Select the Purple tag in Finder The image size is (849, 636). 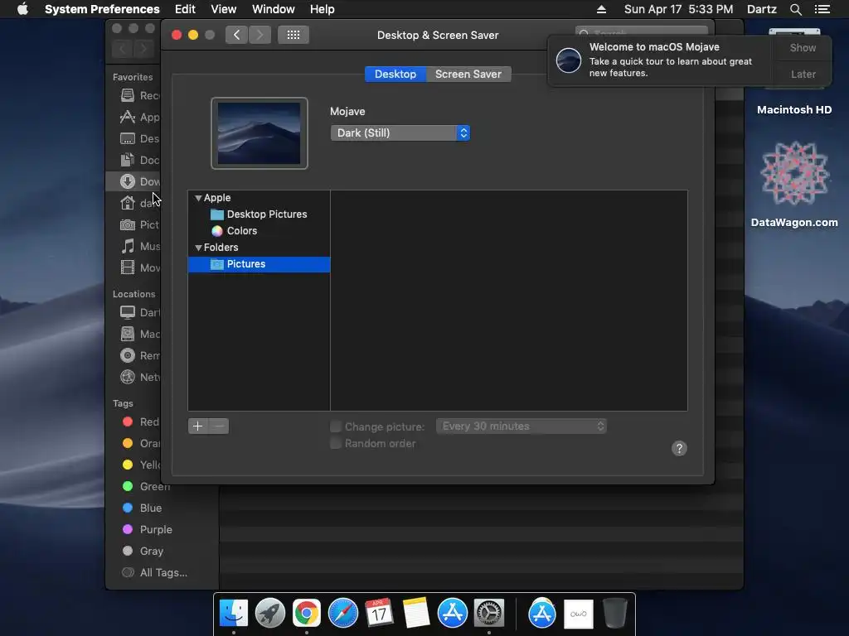148,529
